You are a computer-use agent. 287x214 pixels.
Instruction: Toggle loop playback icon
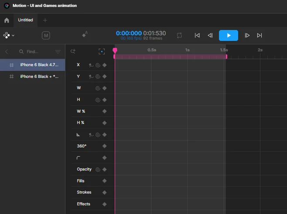click(x=179, y=35)
